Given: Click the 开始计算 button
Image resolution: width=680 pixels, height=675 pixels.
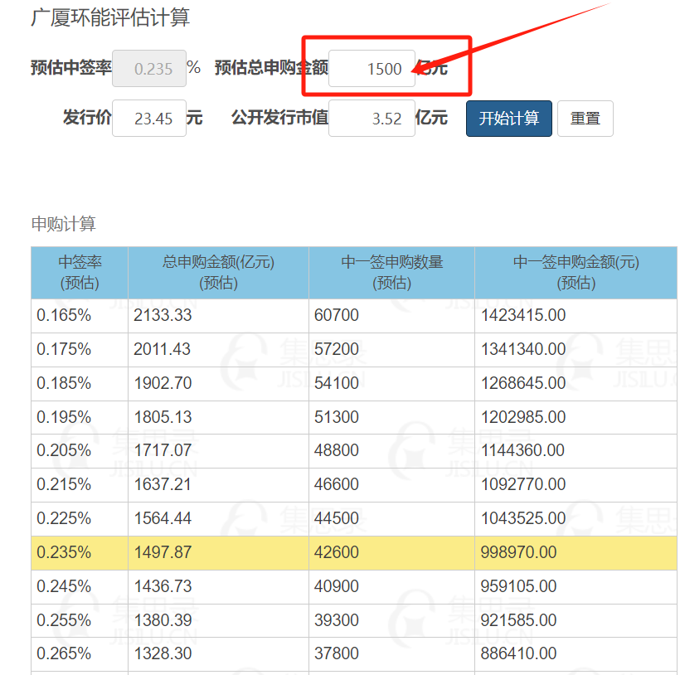Looking at the screenshot, I should pos(508,119).
